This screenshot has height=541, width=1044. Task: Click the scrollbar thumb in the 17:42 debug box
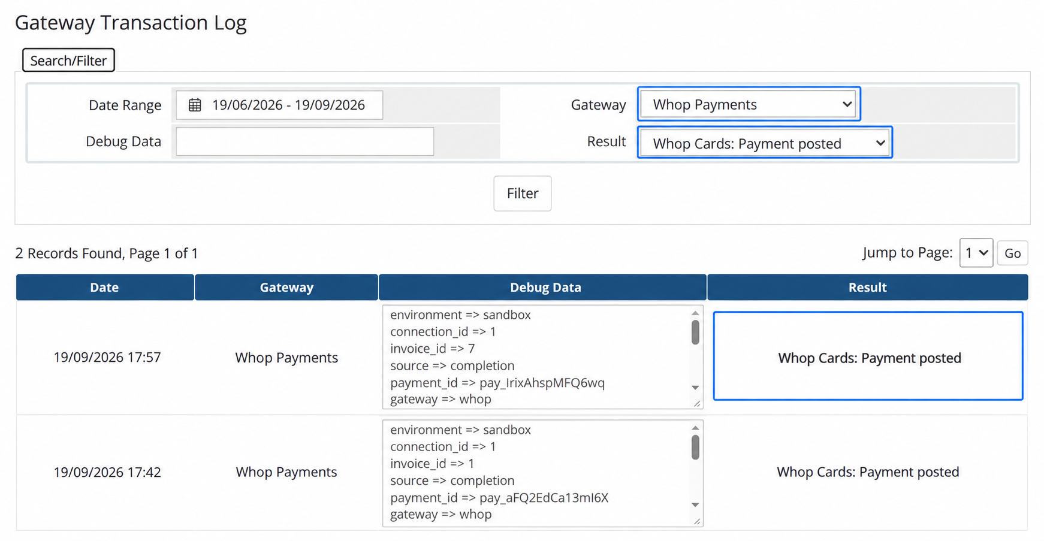(x=695, y=448)
